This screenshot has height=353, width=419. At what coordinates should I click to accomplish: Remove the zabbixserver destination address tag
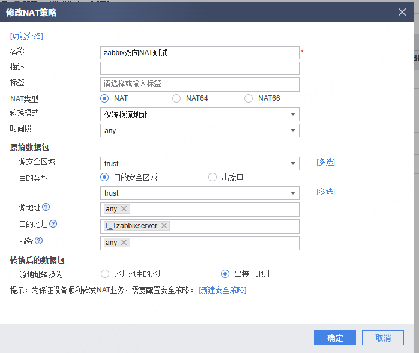point(164,226)
